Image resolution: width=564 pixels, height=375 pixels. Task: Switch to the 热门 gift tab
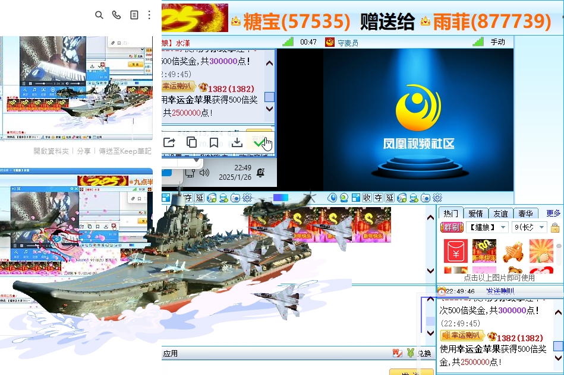[x=450, y=214]
